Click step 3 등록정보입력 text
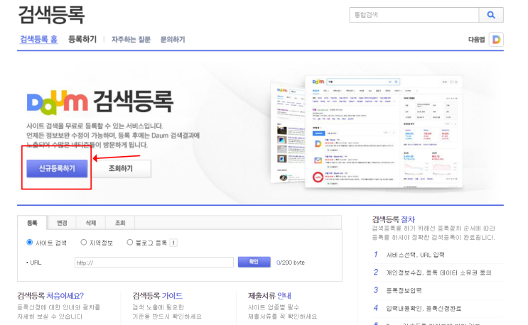 (404, 290)
